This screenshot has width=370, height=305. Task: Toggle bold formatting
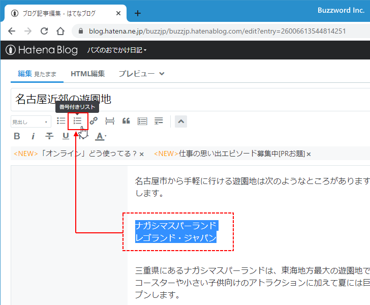tap(17, 136)
